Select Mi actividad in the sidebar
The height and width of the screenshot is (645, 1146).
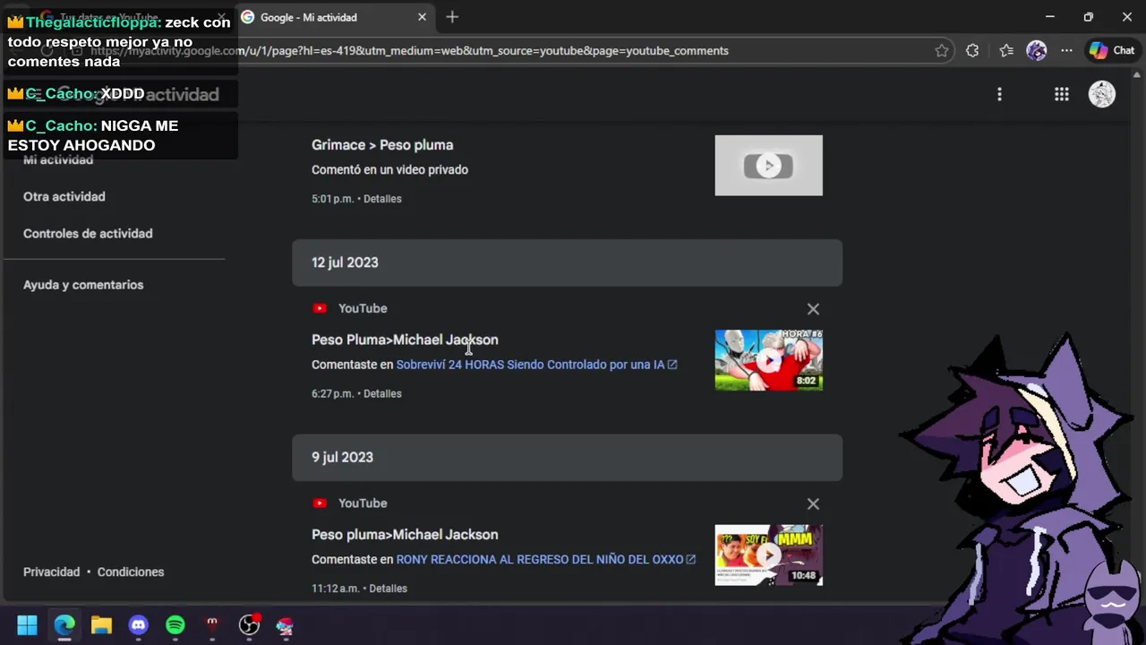(58, 159)
